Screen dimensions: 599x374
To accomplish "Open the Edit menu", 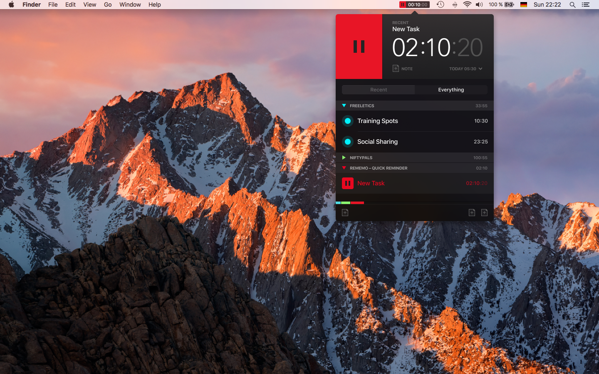I will tap(70, 5).
